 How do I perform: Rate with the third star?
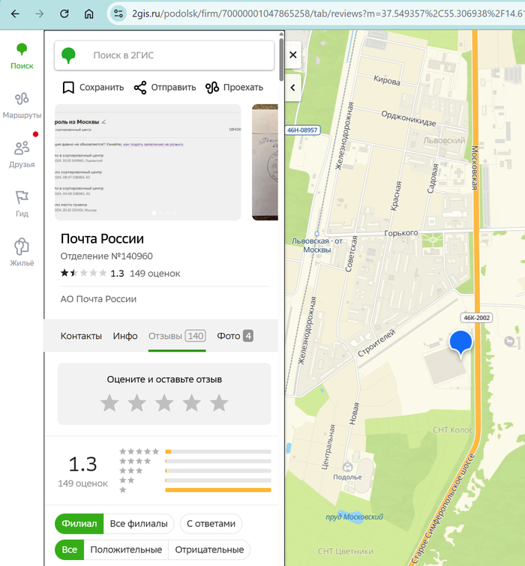tap(164, 403)
